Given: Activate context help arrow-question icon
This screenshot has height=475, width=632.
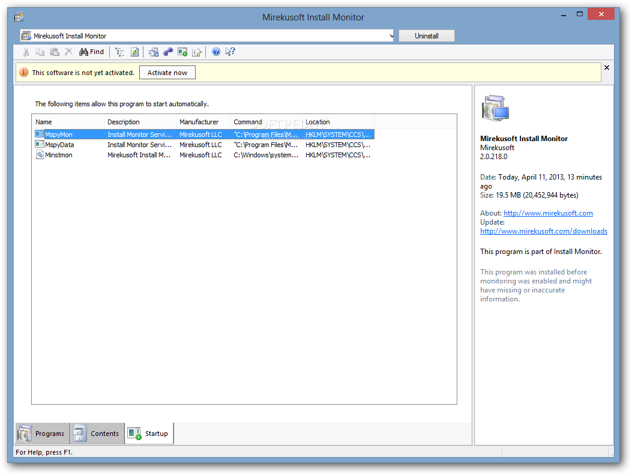Looking at the screenshot, I should pos(230,52).
